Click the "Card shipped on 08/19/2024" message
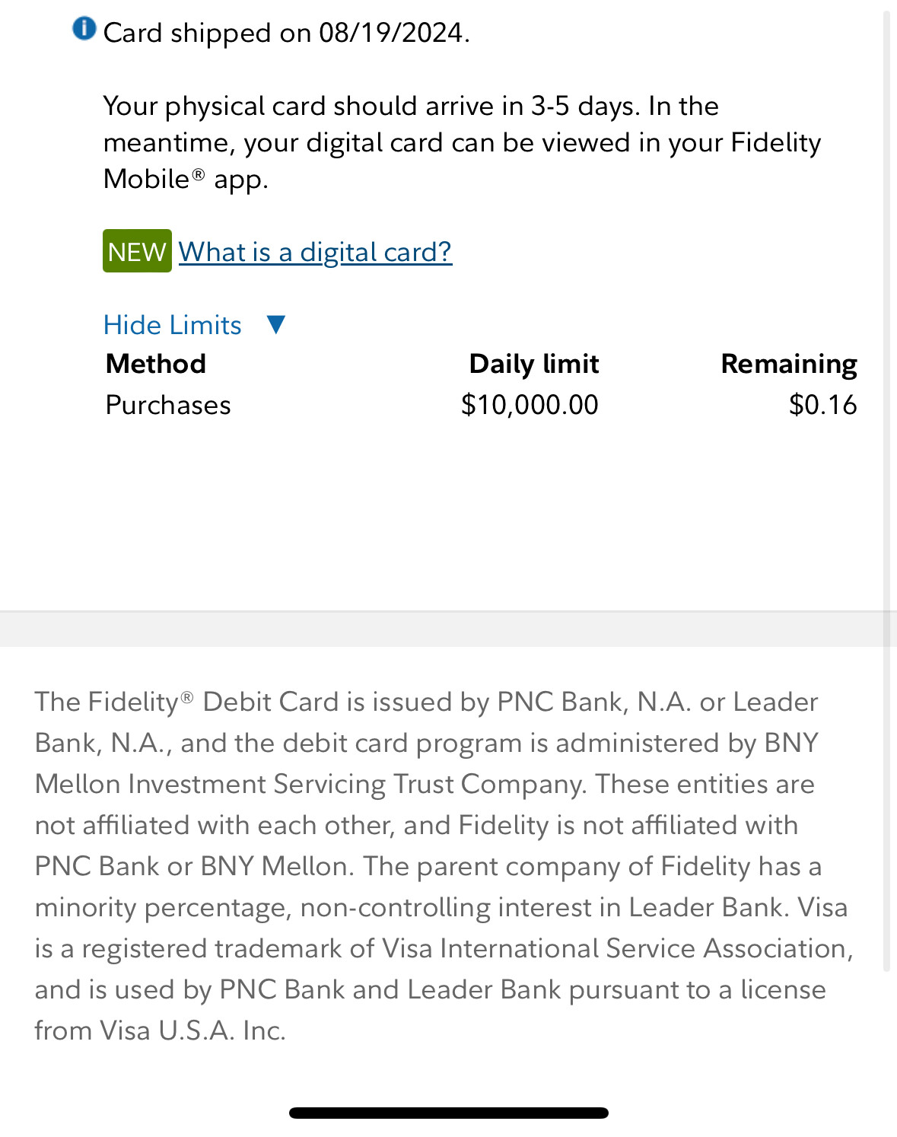This screenshot has width=897, height=1137. tap(286, 33)
